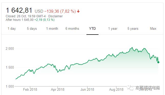Switch to the 5 days tab
The width and height of the screenshot is (165, 95).
coord(32,28)
